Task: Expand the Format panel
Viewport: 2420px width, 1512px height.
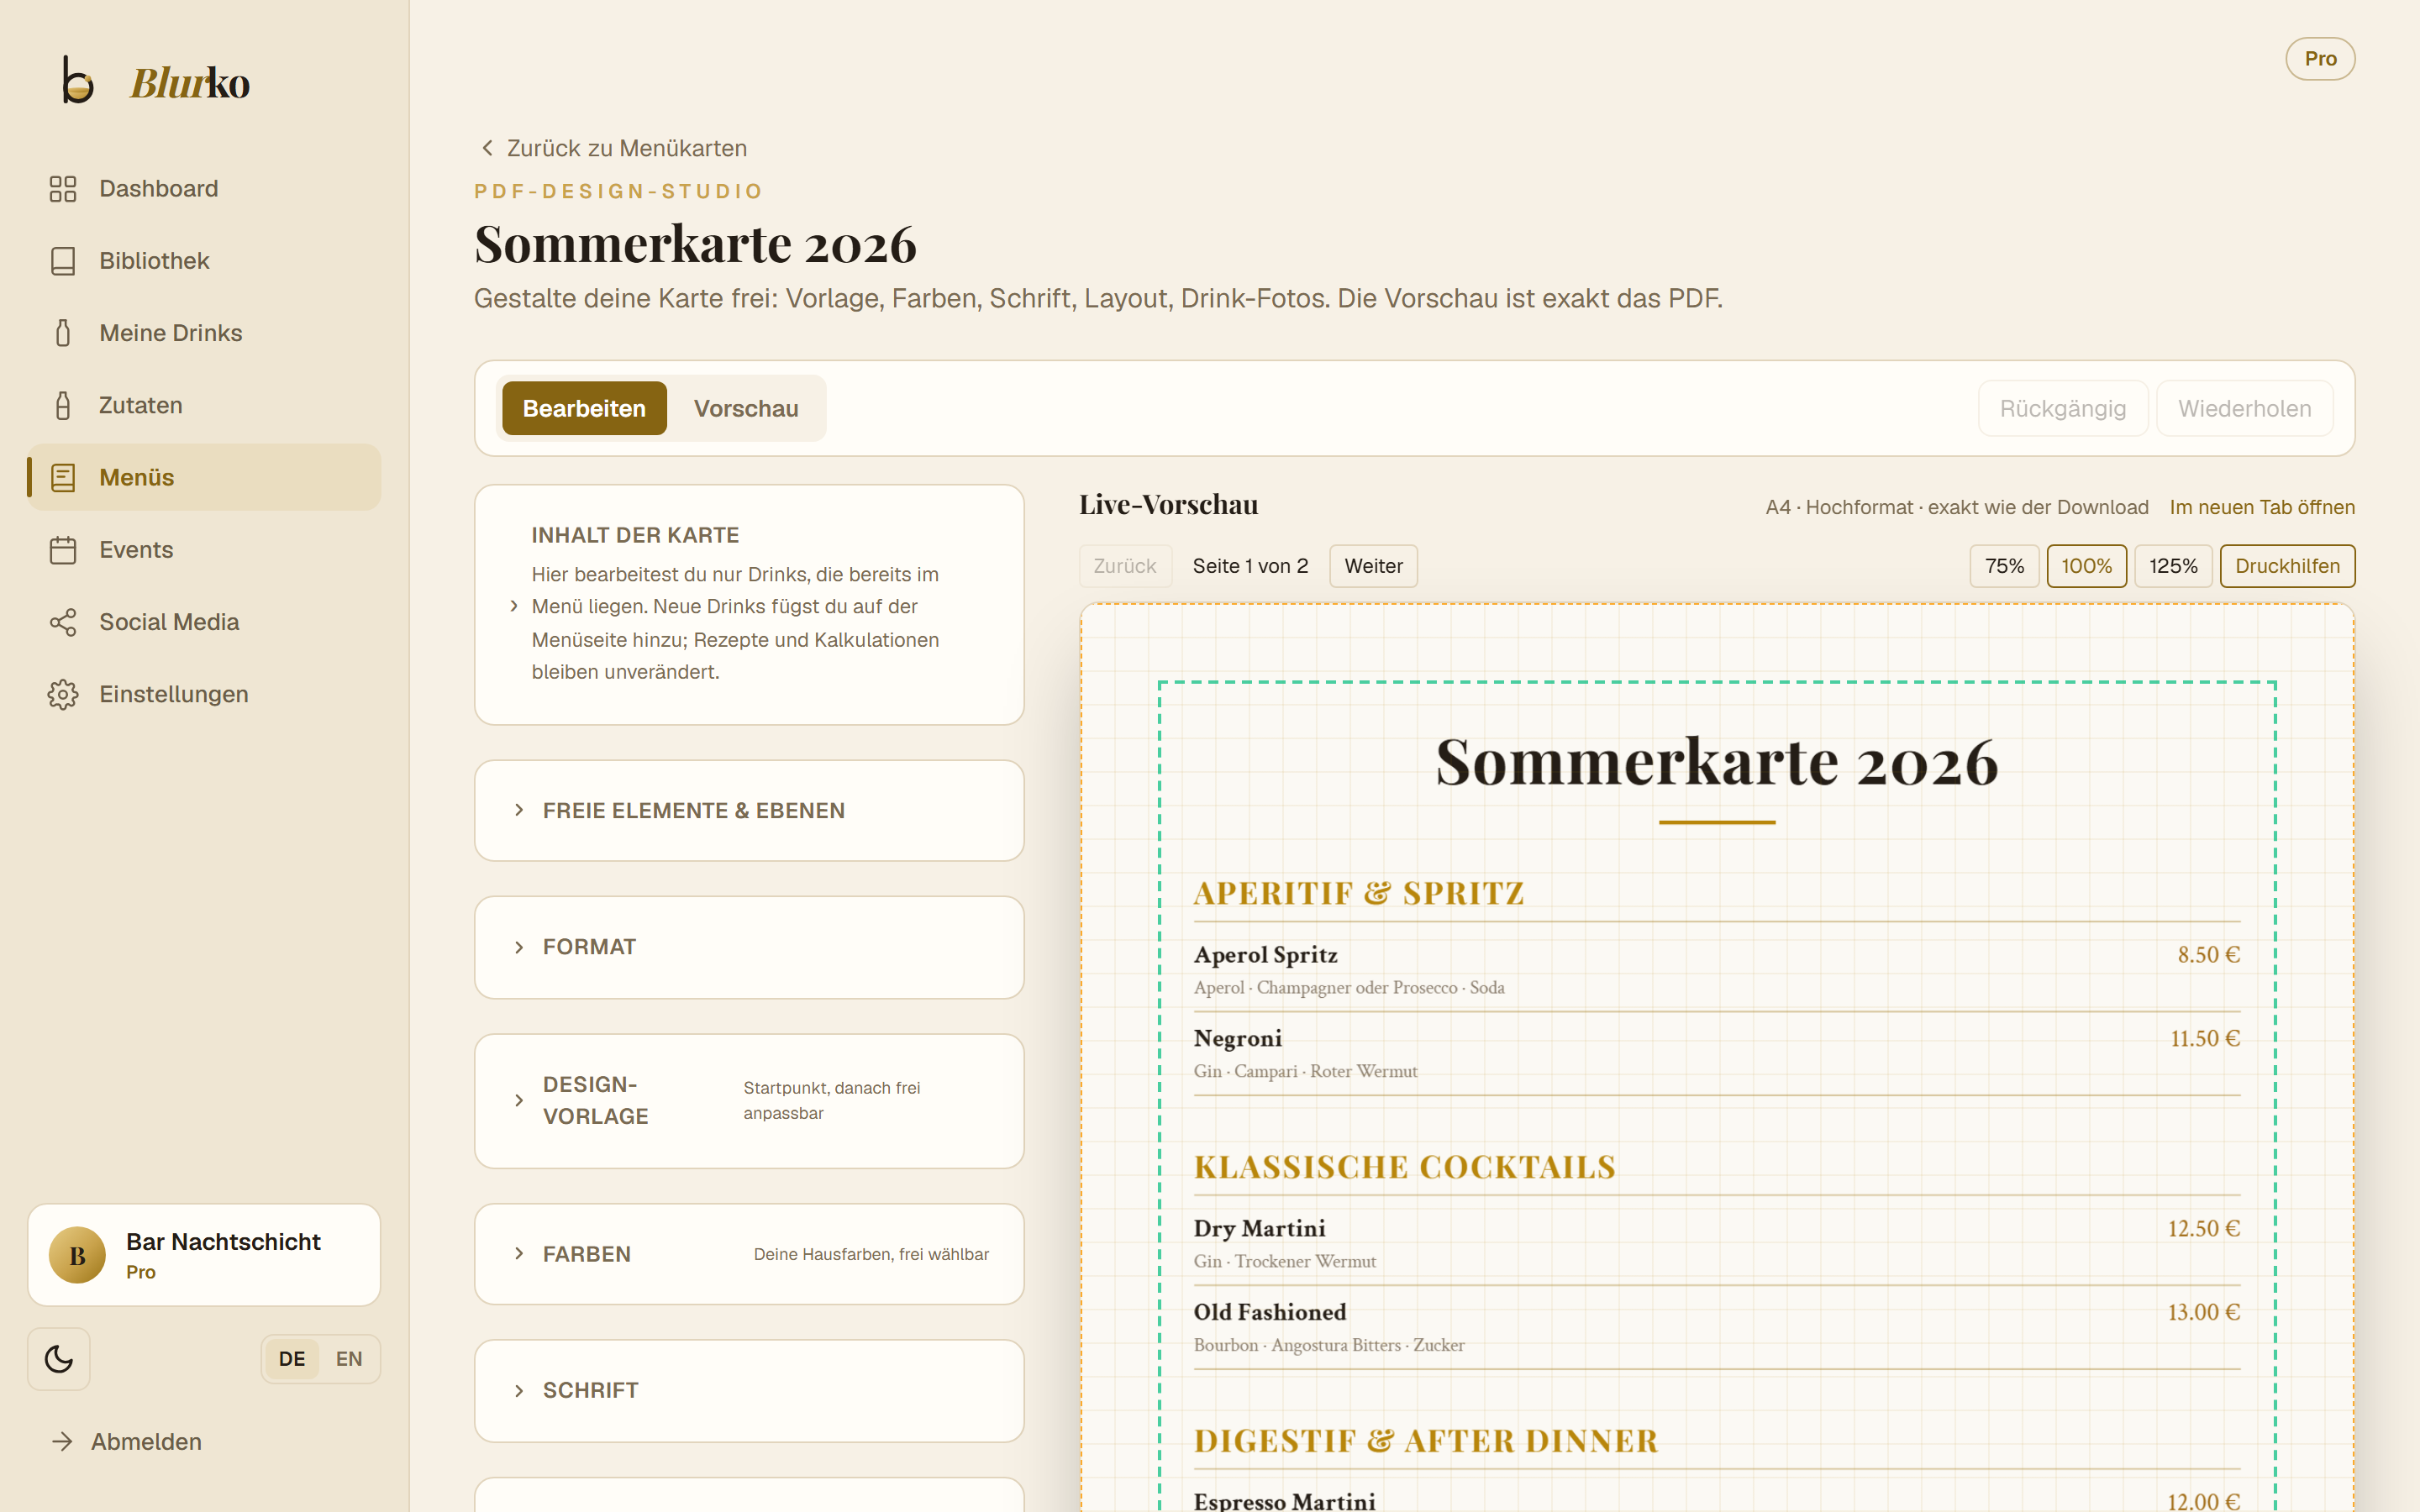Action: (749, 947)
